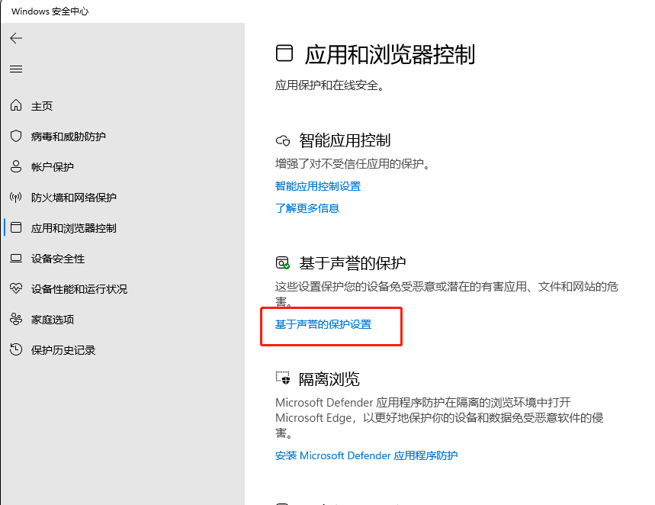The height and width of the screenshot is (505, 655).
Task: Click the 隔离浏览 heading text
Action: [329, 379]
